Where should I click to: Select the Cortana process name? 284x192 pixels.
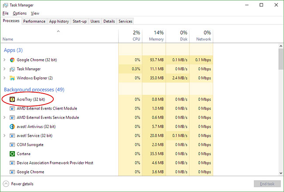tap(24, 154)
